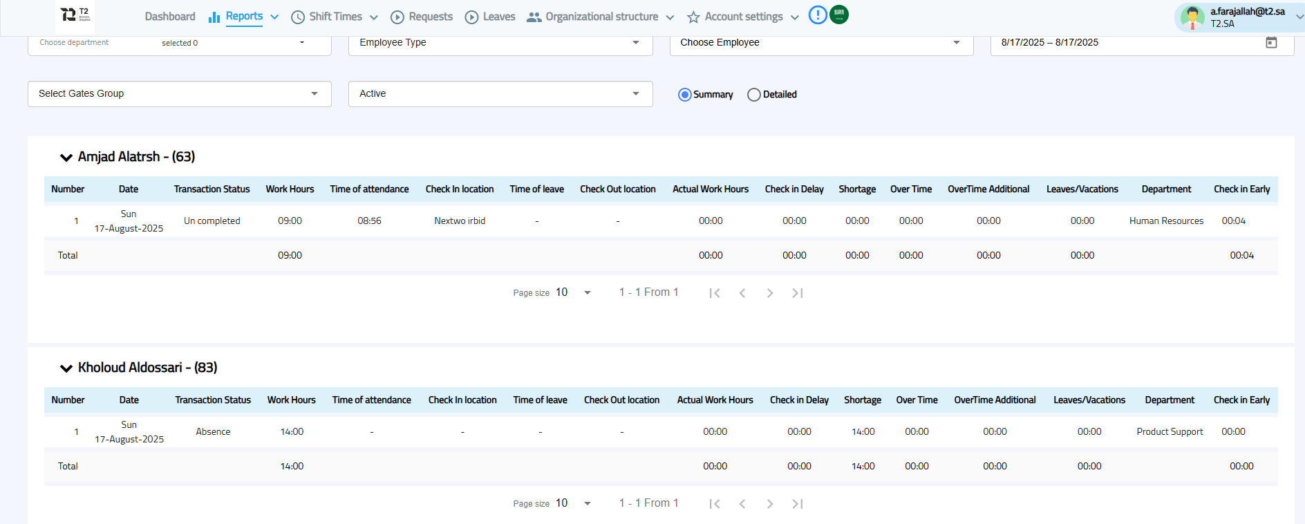Click the T2 logo icon
1305x524 pixels.
[x=75, y=15]
